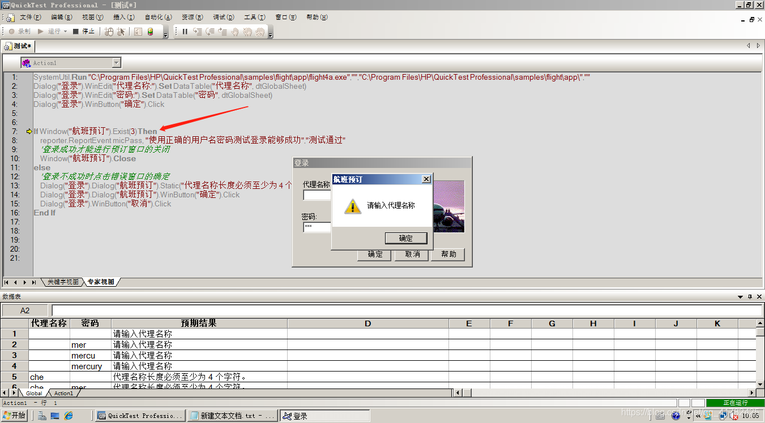The height and width of the screenshot is (423, 765).
Task: Click the 密码 input field in login dialog
Action: 317,227
